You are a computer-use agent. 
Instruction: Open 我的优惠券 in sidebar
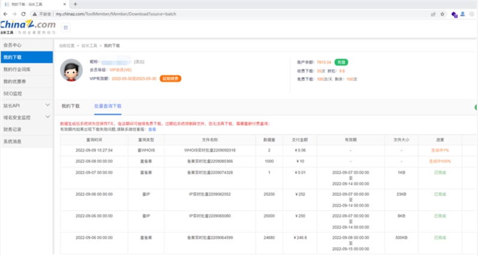[26, 81]
